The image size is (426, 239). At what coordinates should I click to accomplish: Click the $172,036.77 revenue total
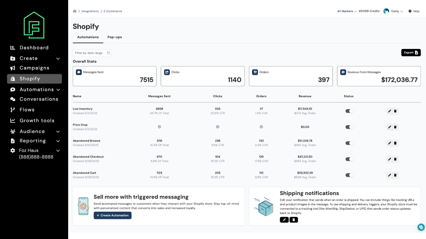click(399, 80)
